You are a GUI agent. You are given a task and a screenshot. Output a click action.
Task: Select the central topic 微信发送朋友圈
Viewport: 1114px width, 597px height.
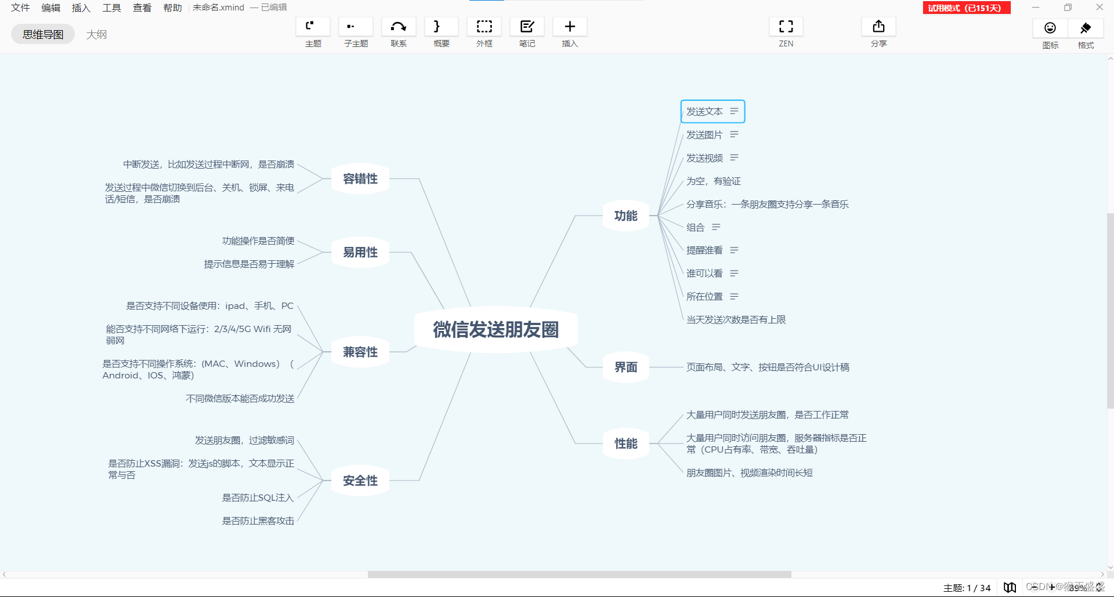(x=495, y=329)
